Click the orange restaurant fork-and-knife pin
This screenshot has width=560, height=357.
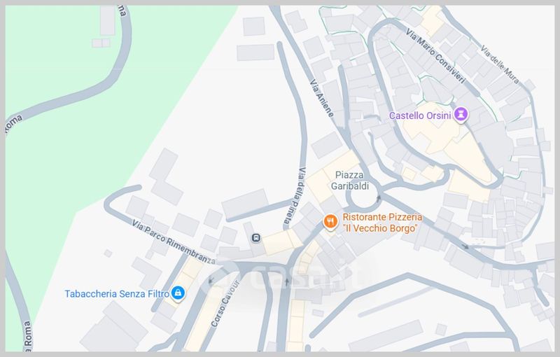[x=330, y=222]
